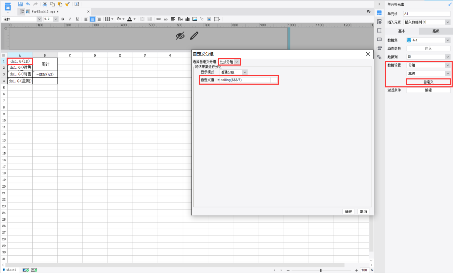
Task: Toggle Bold text formatting
Action: pos(63,19)
